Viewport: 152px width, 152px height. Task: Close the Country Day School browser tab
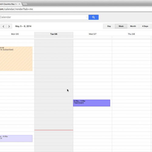(x=19, y=4)
